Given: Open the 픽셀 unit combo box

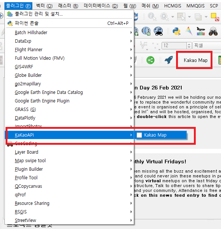Looking at the screenshot, I should pos(207,45).
